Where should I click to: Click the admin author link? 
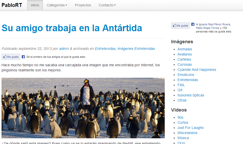tap(64, 49)
